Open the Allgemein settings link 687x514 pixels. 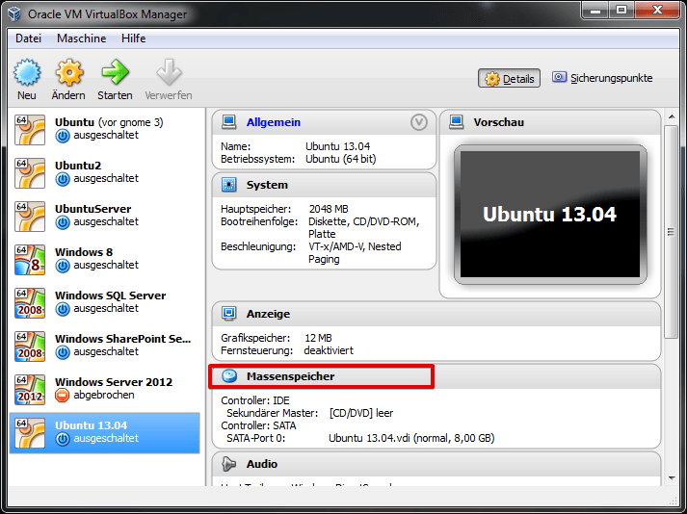[274, 122]
